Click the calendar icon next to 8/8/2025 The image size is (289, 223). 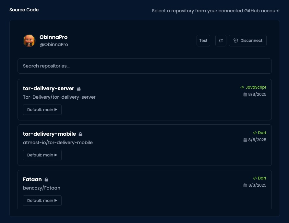pos(245,94)
